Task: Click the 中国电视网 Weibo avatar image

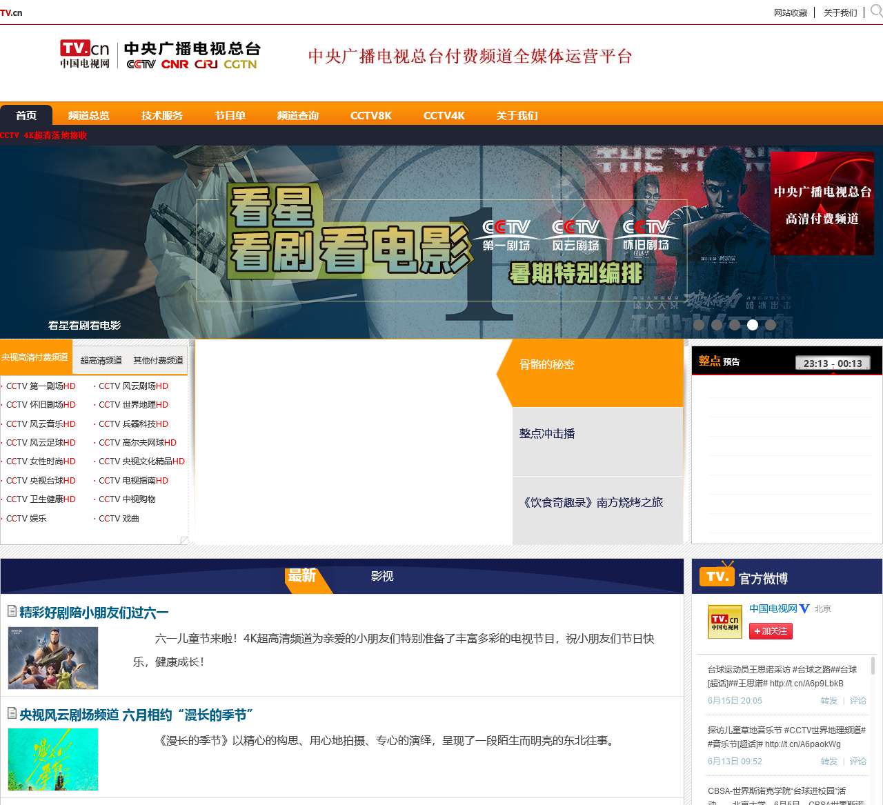Action: 725,622
